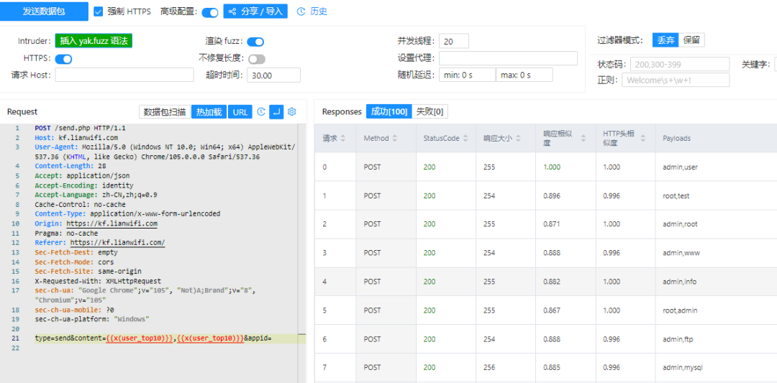Click the Content-Length: 28 header line
Viewport: 777px width, 383px height.
tap(70, 166)
